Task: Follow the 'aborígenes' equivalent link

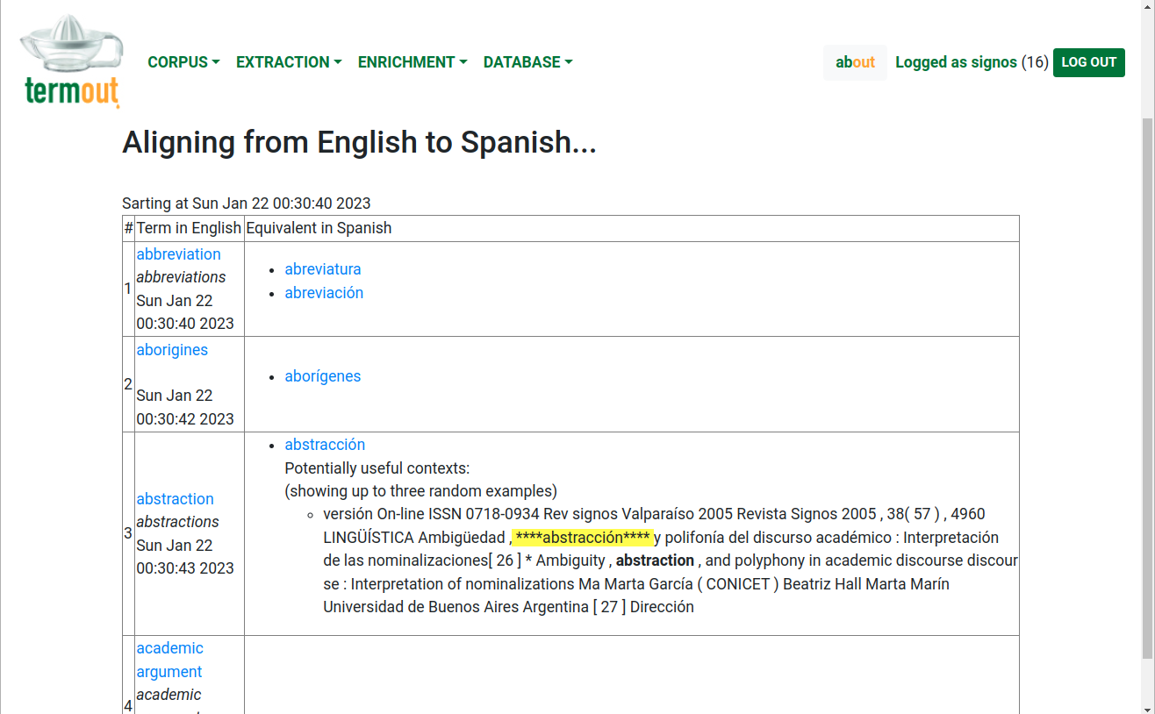Action: [x=323, y=376]
